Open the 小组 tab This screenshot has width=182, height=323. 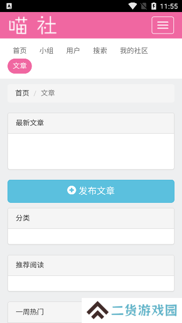tap(47, 51)
